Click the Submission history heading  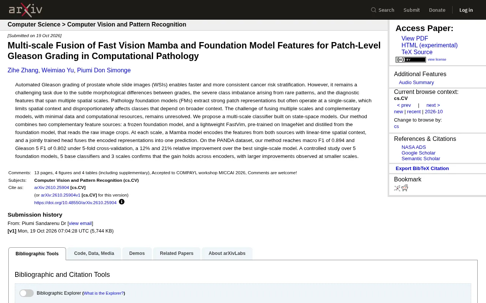(x=35, y=215)
